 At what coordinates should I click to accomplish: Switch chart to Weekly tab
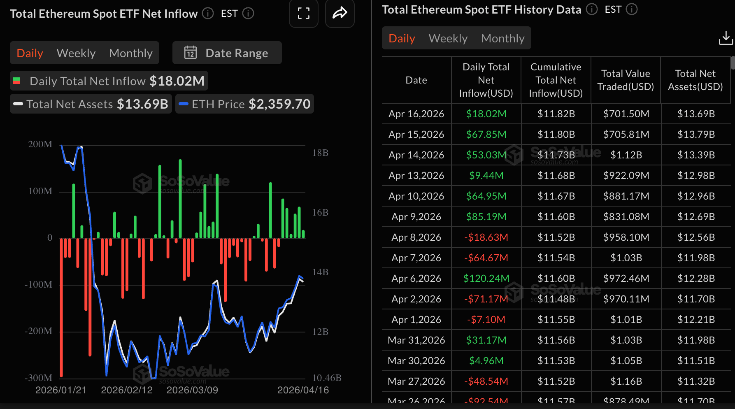click(76, 53)
